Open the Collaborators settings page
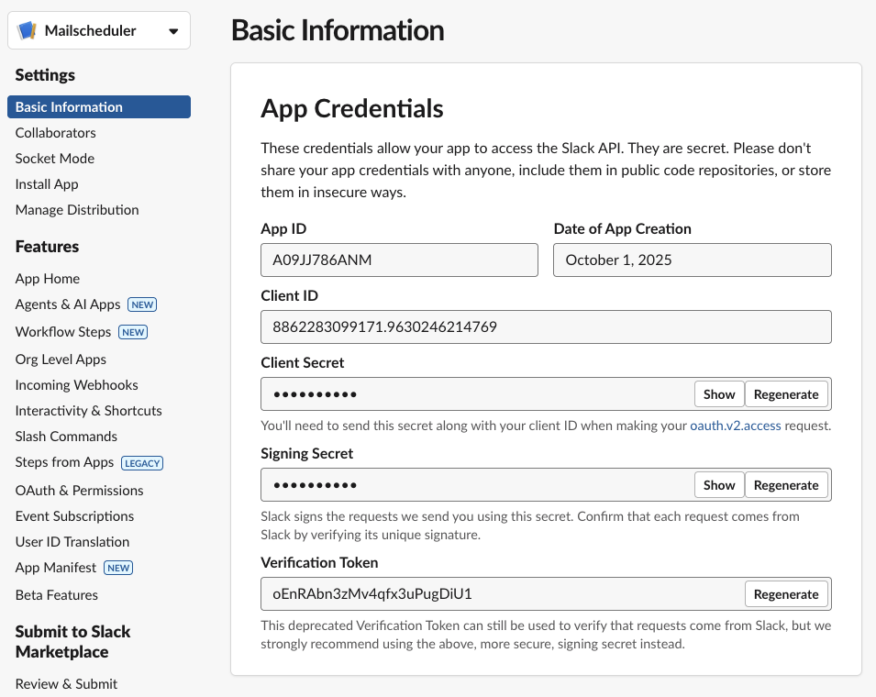This screenshot has width=876, height=697. [x=56, y=133]
